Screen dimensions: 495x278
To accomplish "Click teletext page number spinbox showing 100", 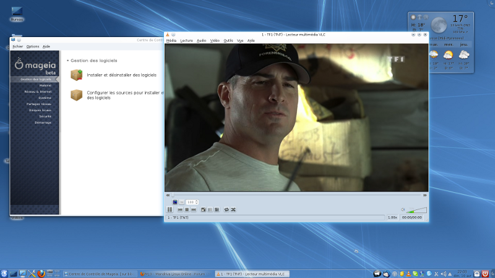I will (192, 202).
